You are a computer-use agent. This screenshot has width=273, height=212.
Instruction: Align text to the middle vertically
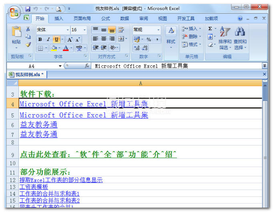[104, 30]
